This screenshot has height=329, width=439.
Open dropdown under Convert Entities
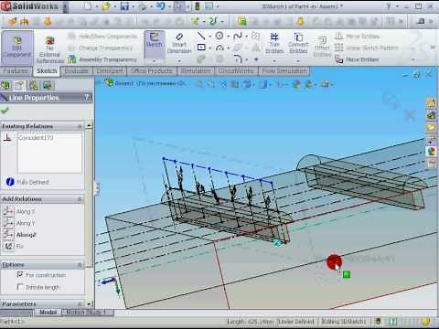298,61
